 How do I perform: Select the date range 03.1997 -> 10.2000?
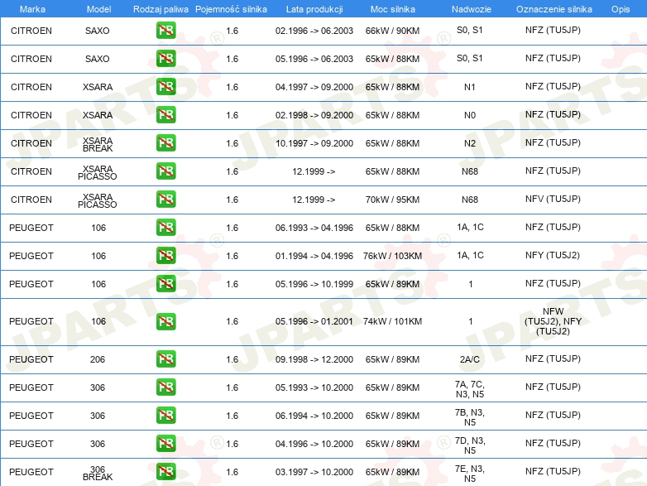click(x=314, y=472)
